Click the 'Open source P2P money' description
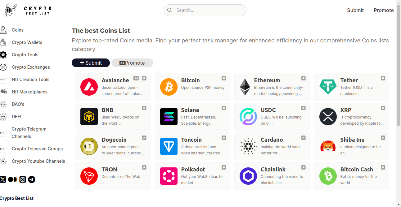This screenshot has width=401, height=207. [x=203, y=88]
